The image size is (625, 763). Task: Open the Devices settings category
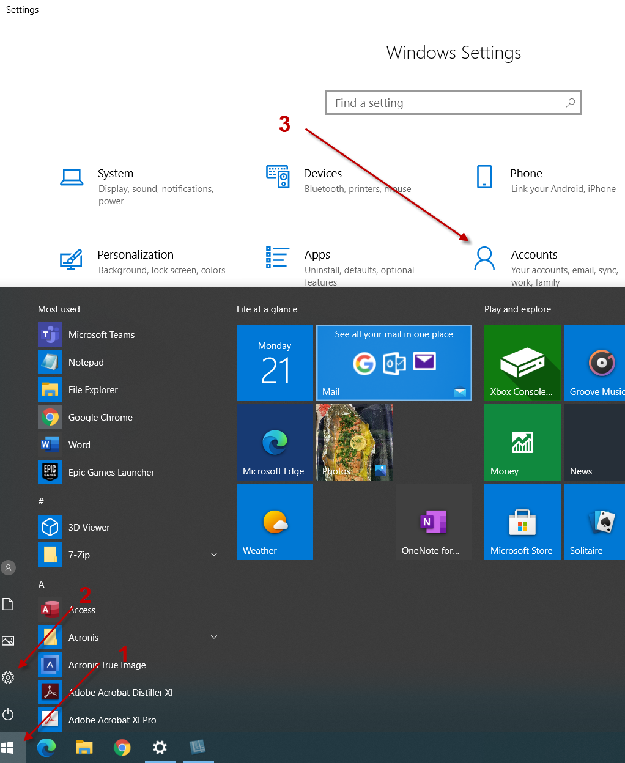tap(338, 180)
